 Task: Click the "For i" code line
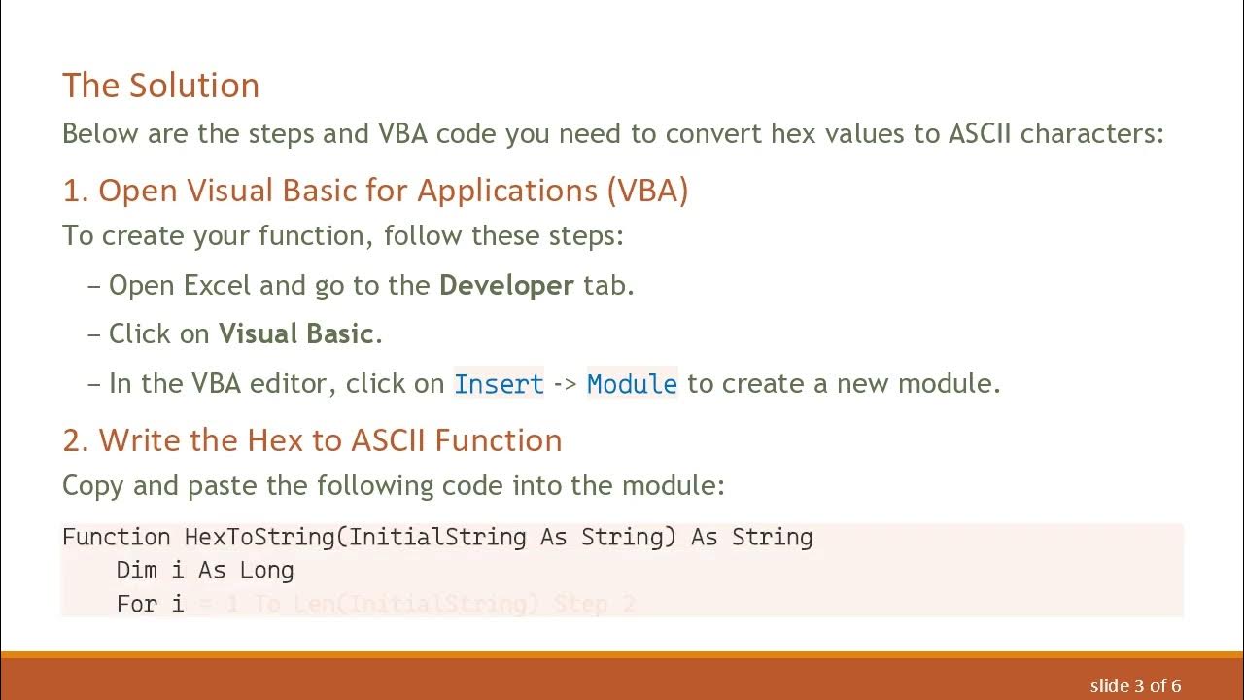pos(150,604)
